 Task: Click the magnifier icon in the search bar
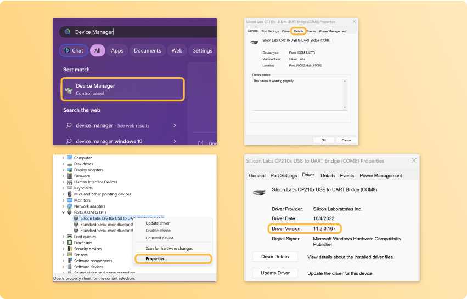(x=67, y=32)
